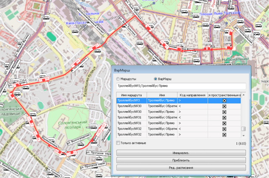Uncheck the checkbox in selected ТроллейбусN93 row
Viewport: 269px width, 178px height.
pos(224,101)
